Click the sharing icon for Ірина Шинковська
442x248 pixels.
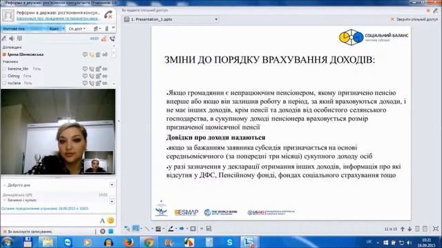[105, 54]
